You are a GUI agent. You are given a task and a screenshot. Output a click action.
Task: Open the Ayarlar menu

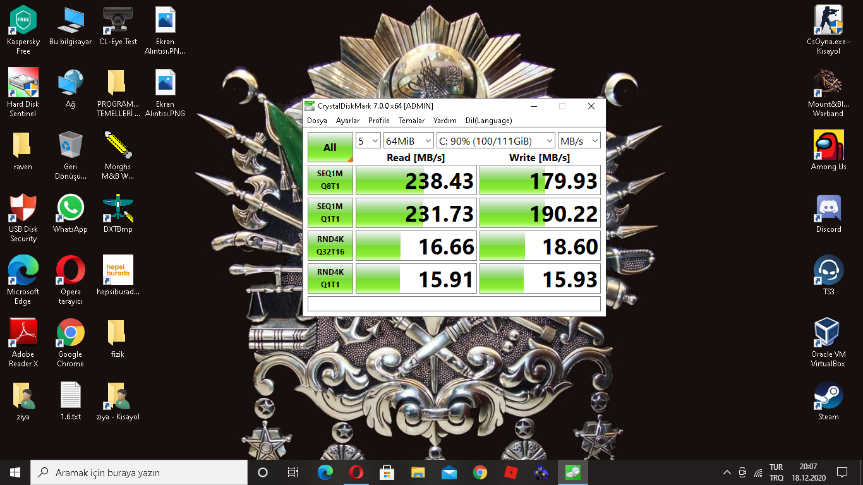[347, 121]
